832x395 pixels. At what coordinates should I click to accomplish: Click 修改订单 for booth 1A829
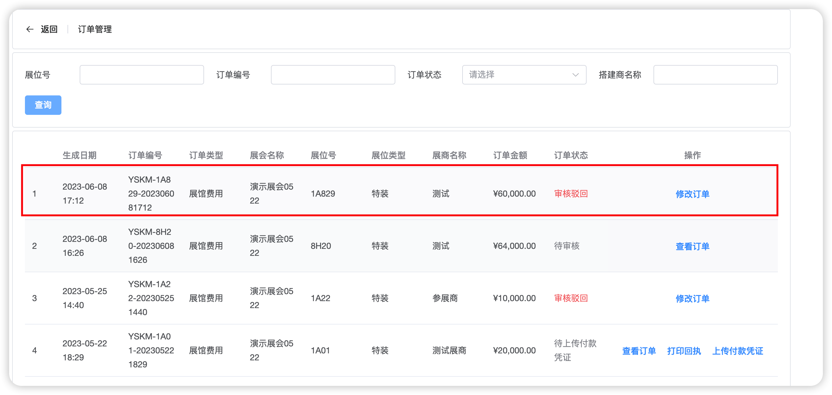pos(692,194)
